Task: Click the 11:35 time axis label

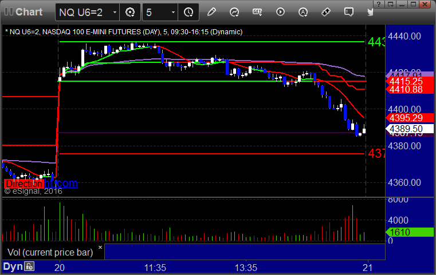Action: (155, 268)
